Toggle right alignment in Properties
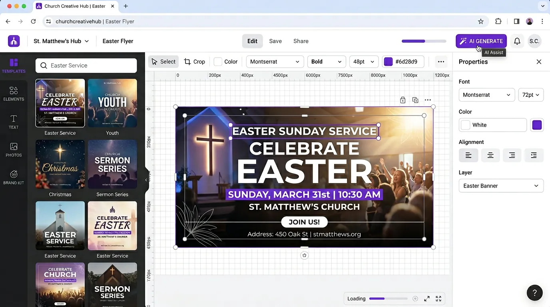Image resolution: width=550 pixels, height=307 pixels. [512, 155]
